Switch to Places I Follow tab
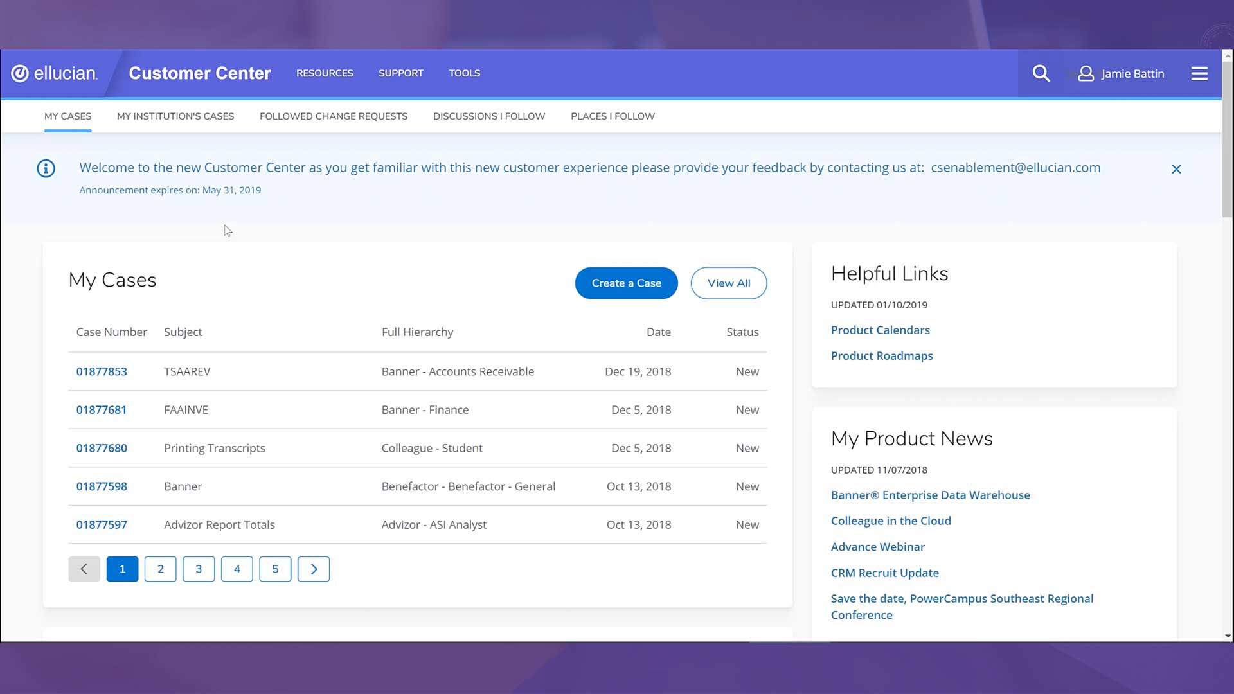This screenshot has height=694, width=1234. coord(613,116)
